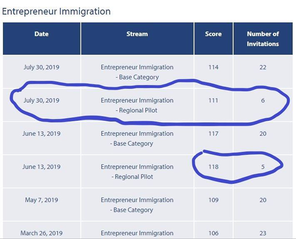Screen dimensions: 296x239
Task: Select the invitations count 22
Action: click(263, 67)
